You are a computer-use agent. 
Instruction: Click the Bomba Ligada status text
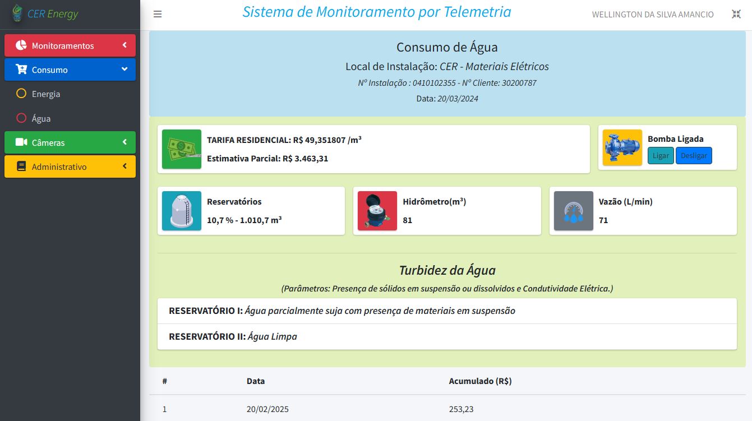pyautogui.click(x=675, y=138)
